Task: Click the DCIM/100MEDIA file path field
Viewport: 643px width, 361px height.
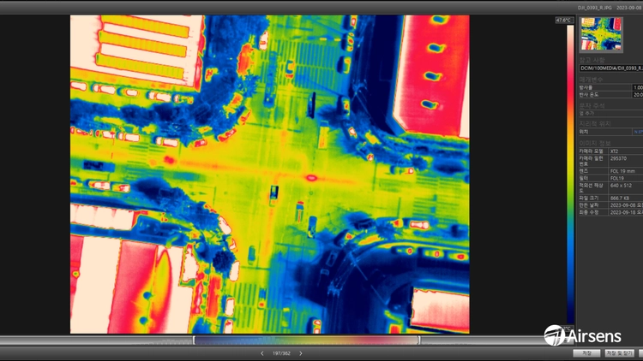Action: coord(611,68)
